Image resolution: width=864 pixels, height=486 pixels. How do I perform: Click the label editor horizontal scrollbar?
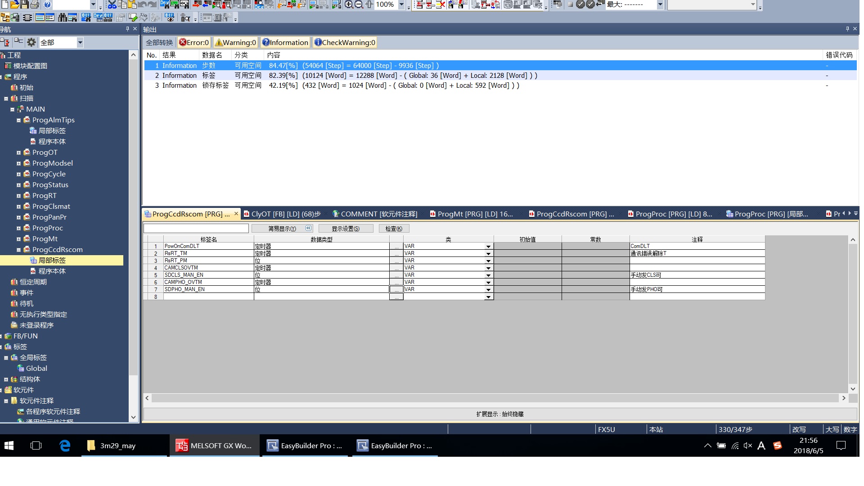(495, 398)
